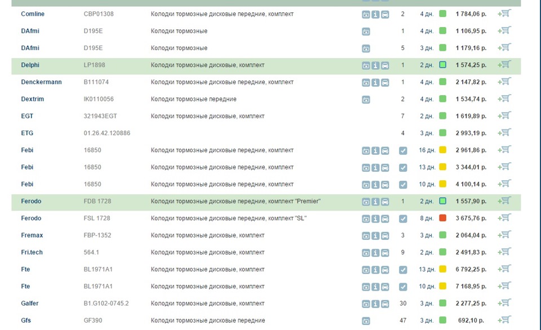Click checkmark on Ferodo FSL 1728 row
The height and width of the screenshot is (330, 541).
403,219
